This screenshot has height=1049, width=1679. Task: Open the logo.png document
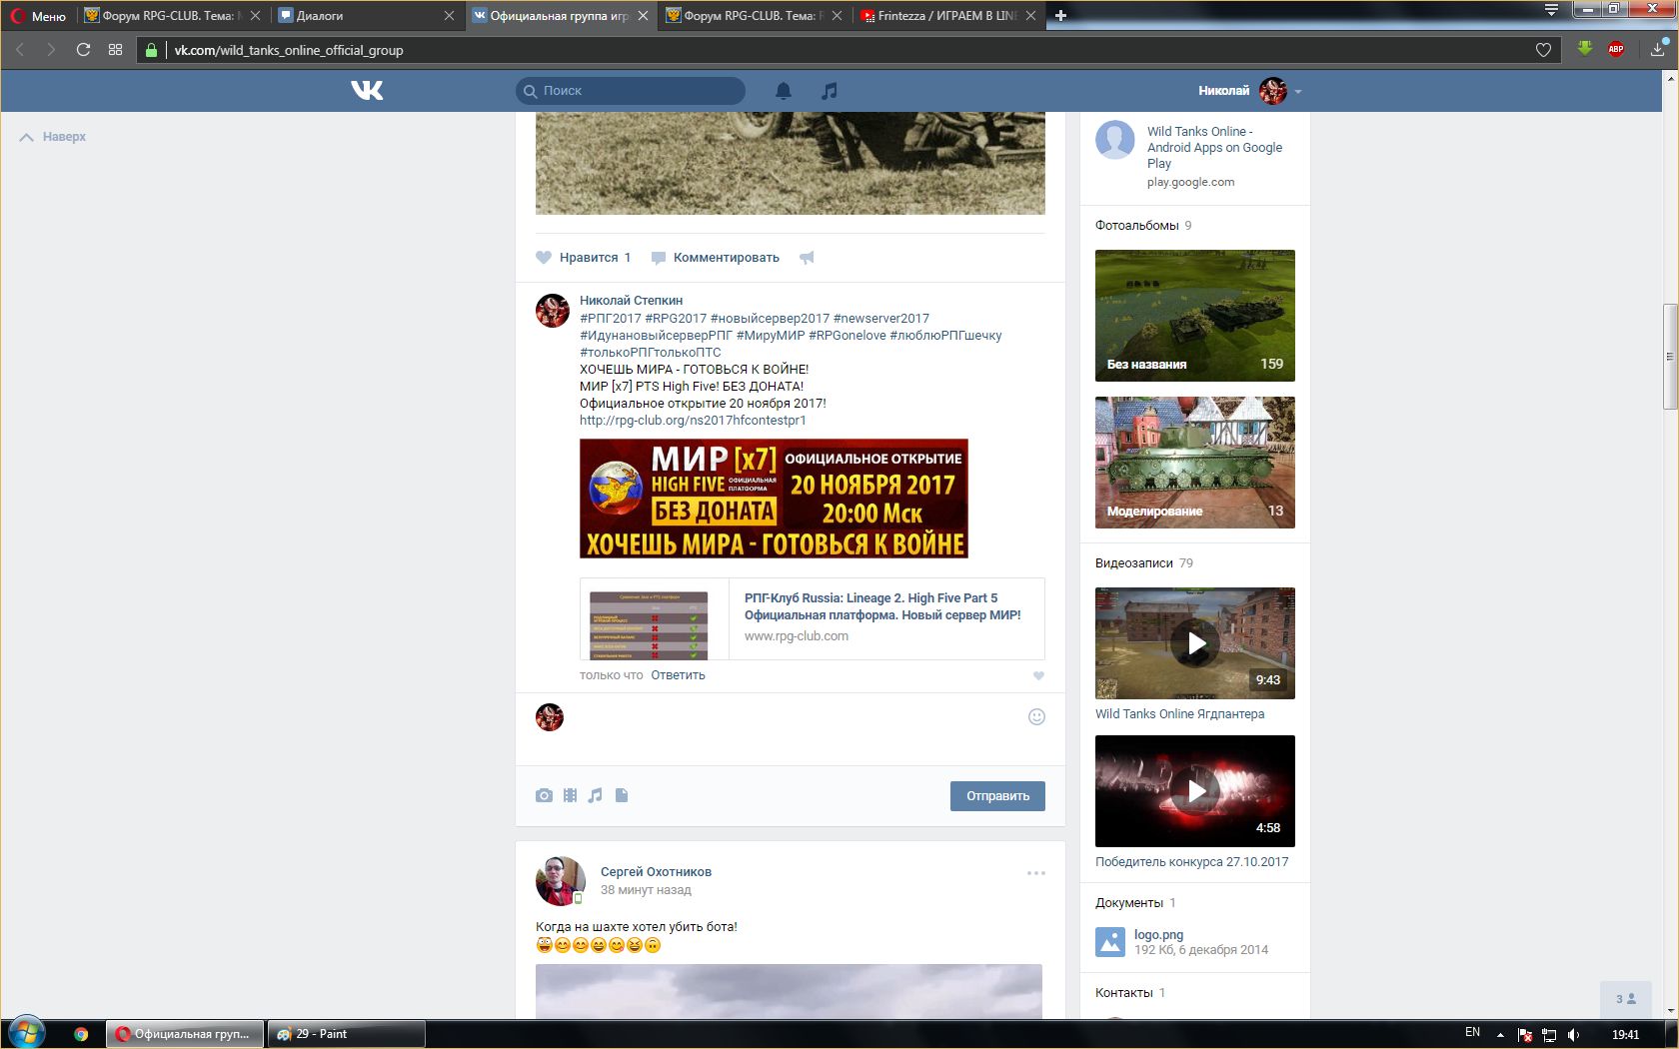(1158, 935)
